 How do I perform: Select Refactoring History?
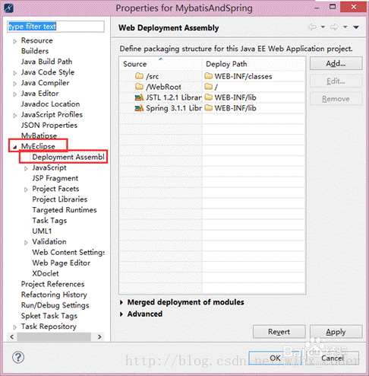point(54,295)
